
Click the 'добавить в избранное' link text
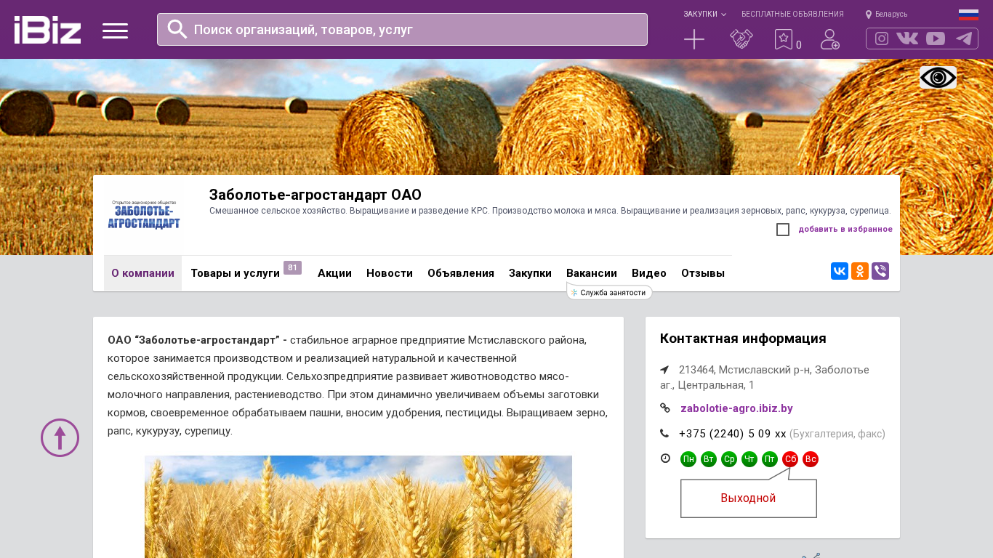845,230
